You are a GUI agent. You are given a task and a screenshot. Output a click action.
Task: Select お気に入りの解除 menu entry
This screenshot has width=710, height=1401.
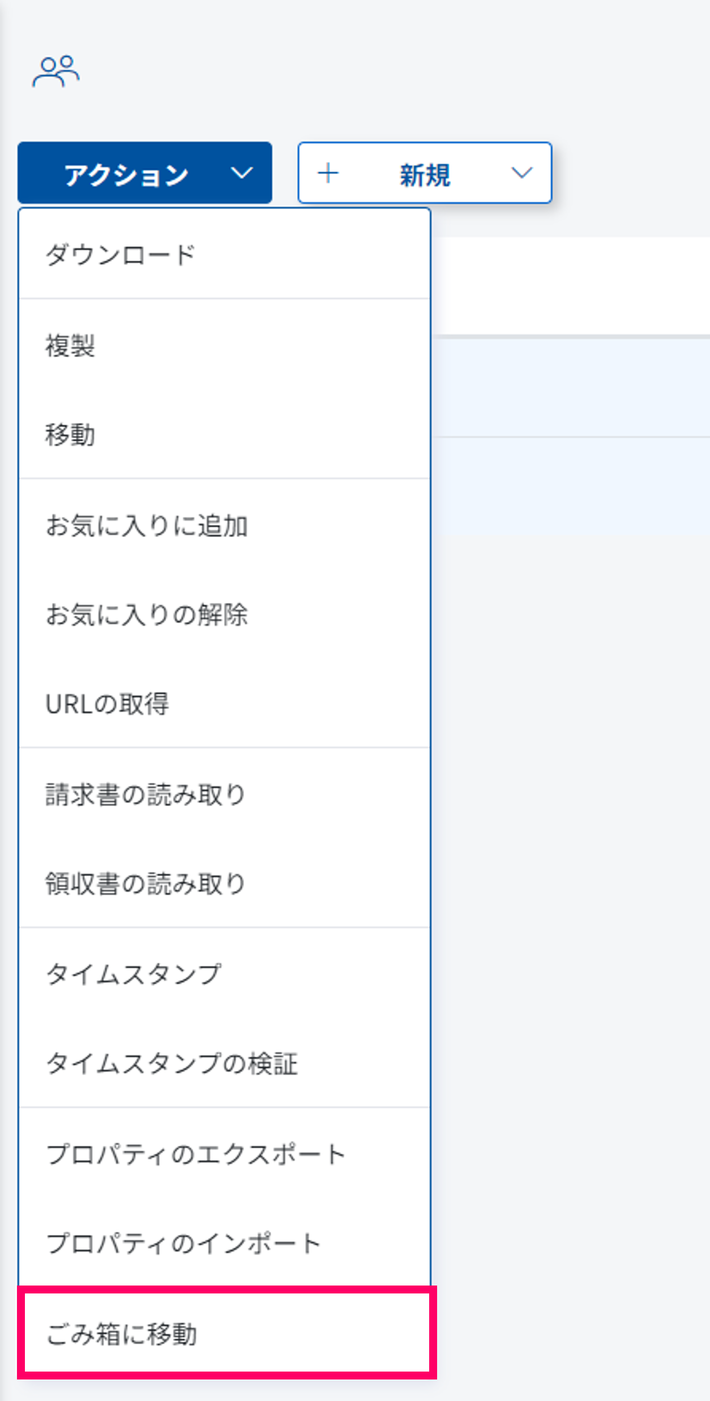point(147,615)
